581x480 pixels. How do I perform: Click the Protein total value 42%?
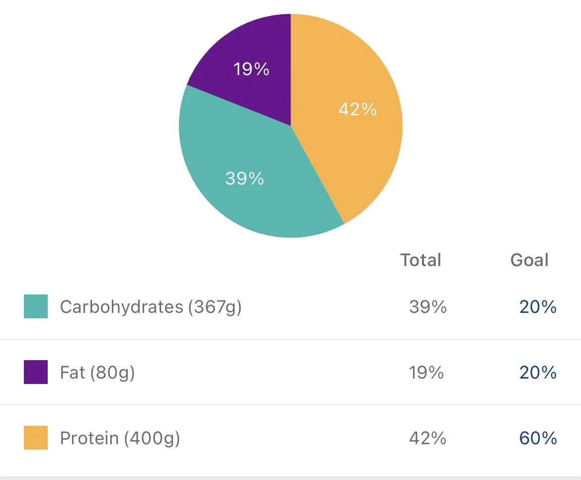coord(427,438)
